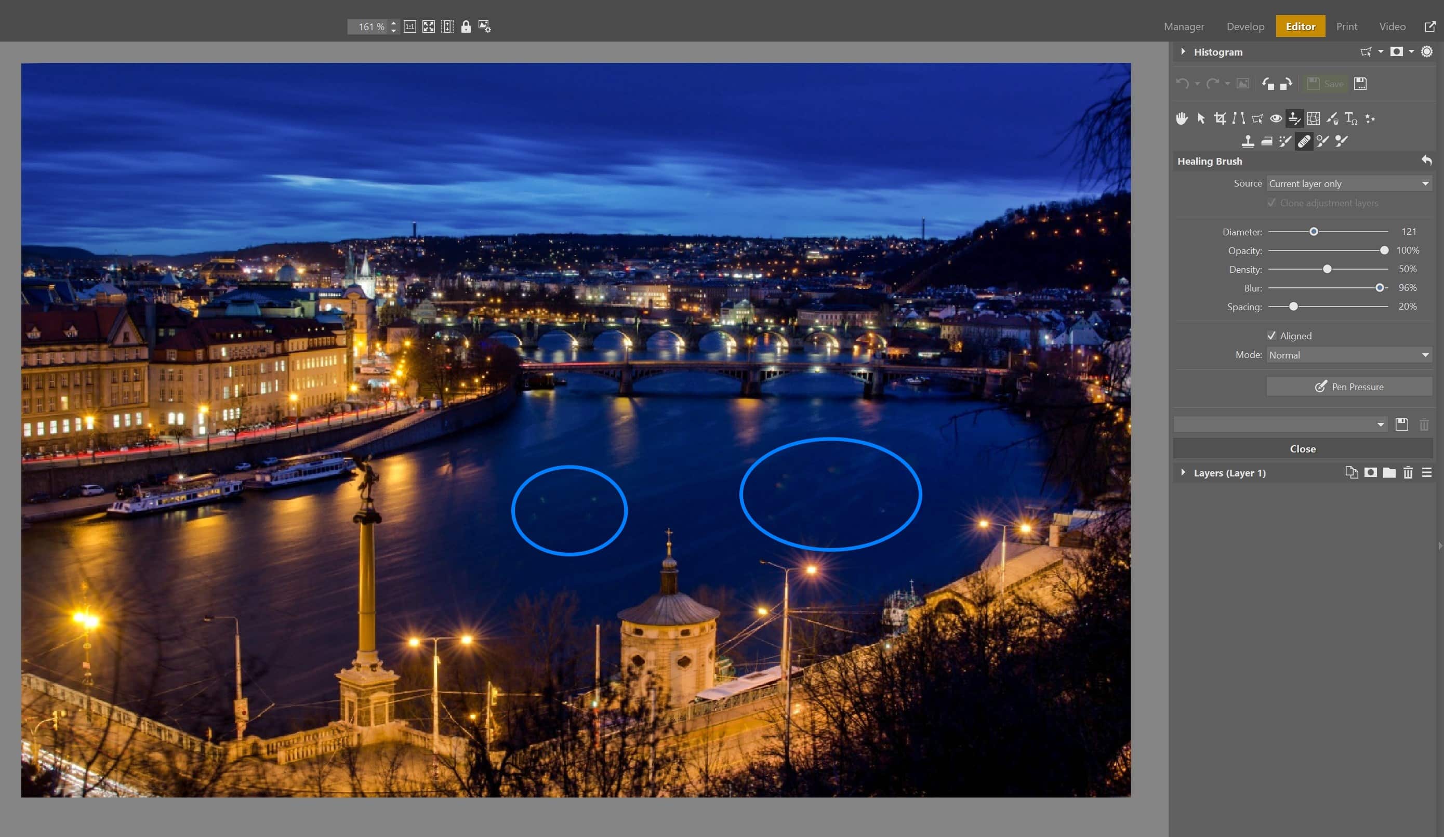Select the Crop tool
The height and width of the screenshot is (837, 1444).
(x=1220, y=118)
